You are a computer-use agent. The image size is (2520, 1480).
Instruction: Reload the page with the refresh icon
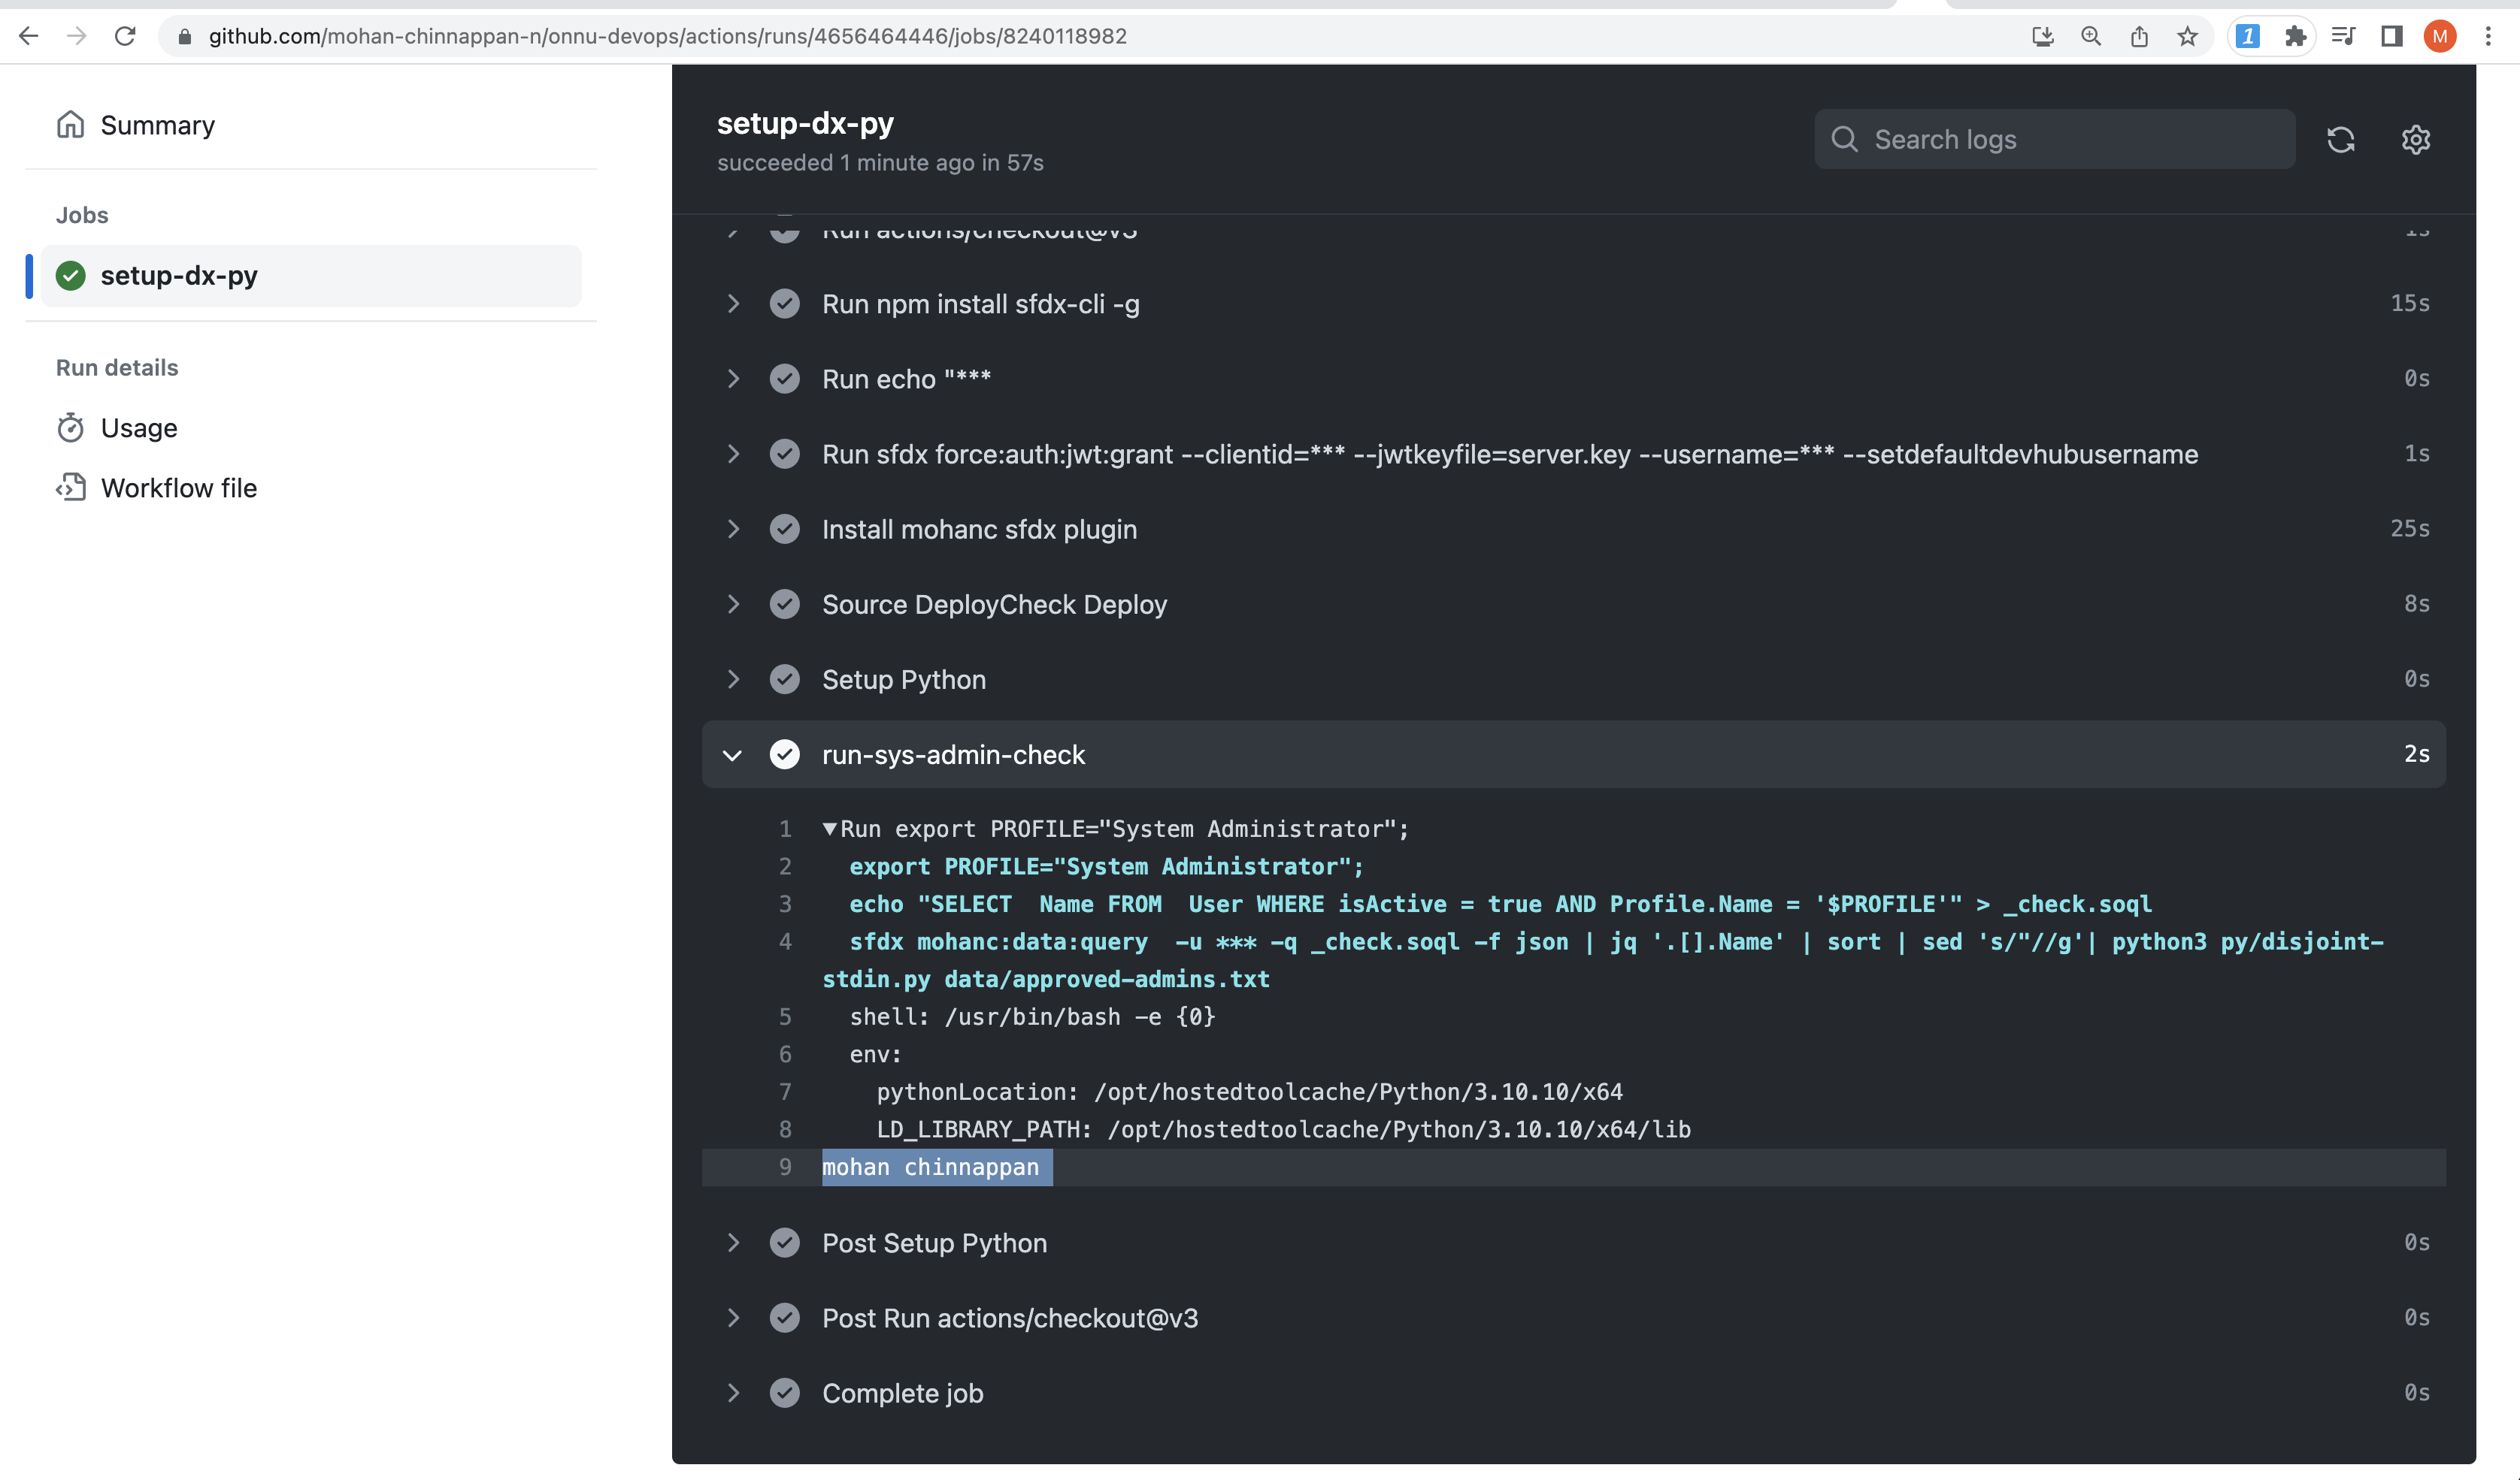point(125,37)
